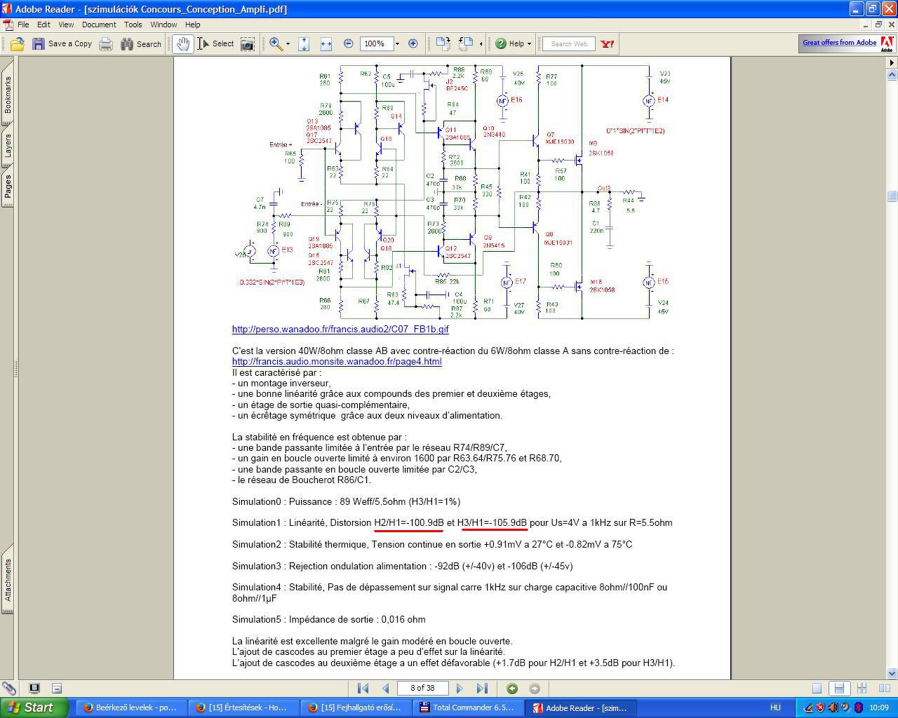Click the zoom out minus button
The width and height of the screenshot is (898, 718).
coord(349,43)
